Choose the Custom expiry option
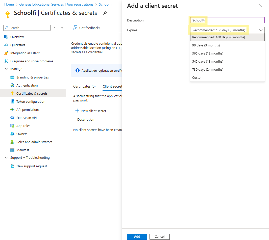Image resolution: width=269 pixels, height=240 pixels. click(x=227, y=77)
